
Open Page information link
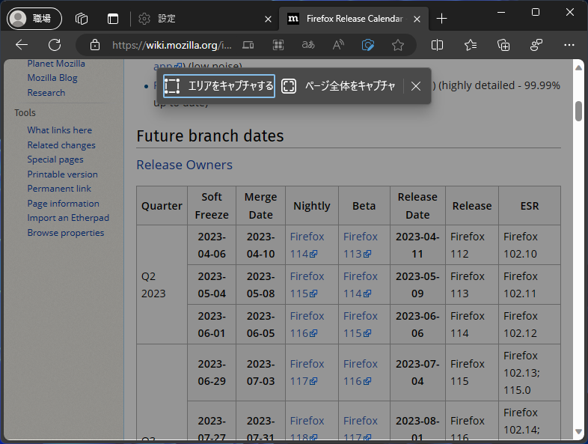tap(64, 204)
